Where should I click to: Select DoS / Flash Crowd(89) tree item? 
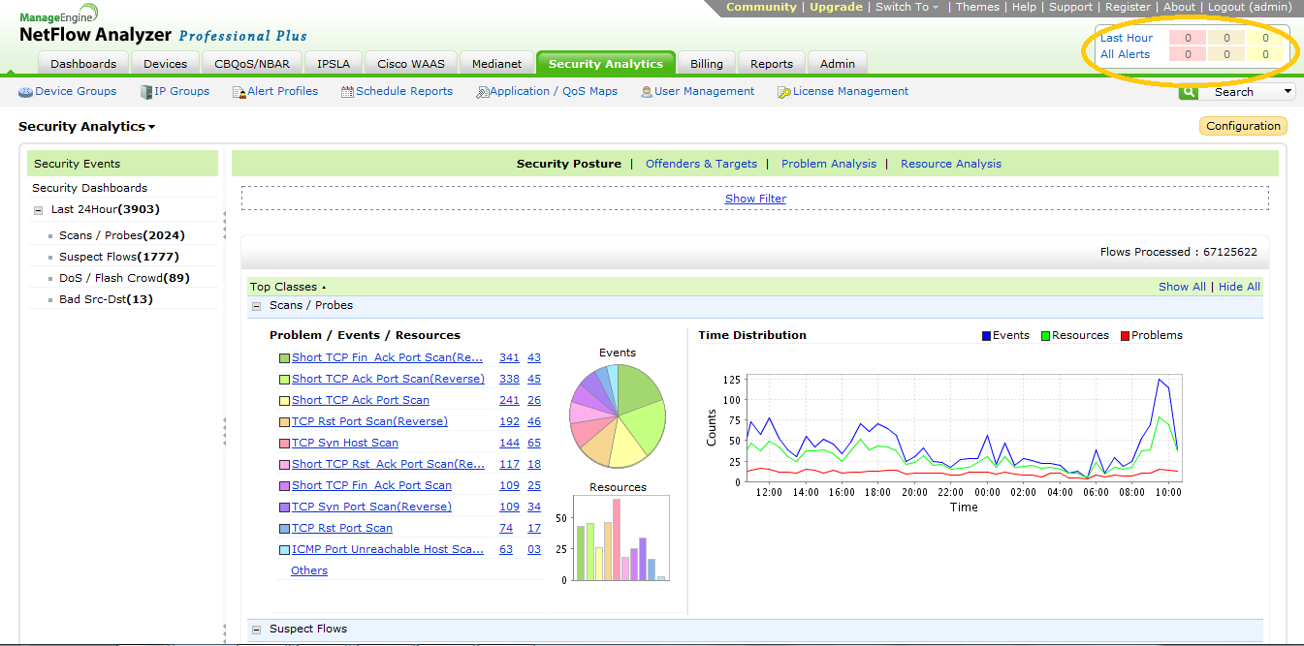point(124,278)
